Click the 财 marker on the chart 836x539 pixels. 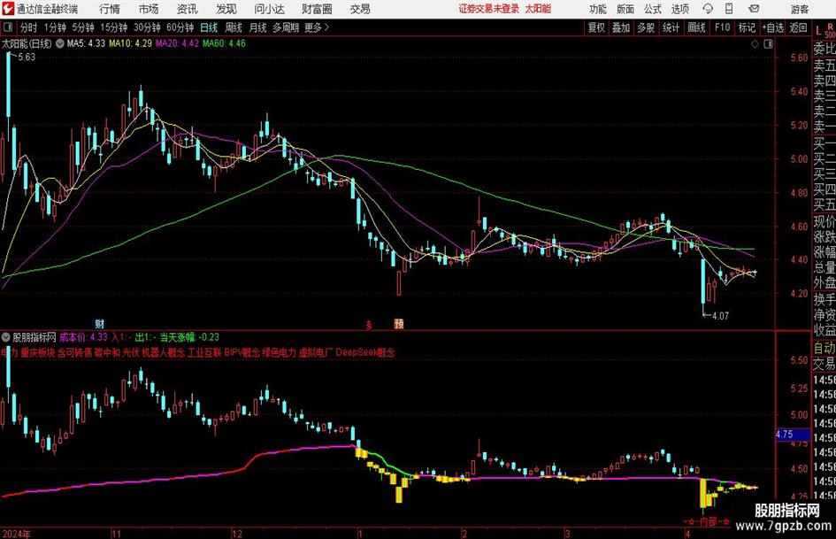click(100, 323)
